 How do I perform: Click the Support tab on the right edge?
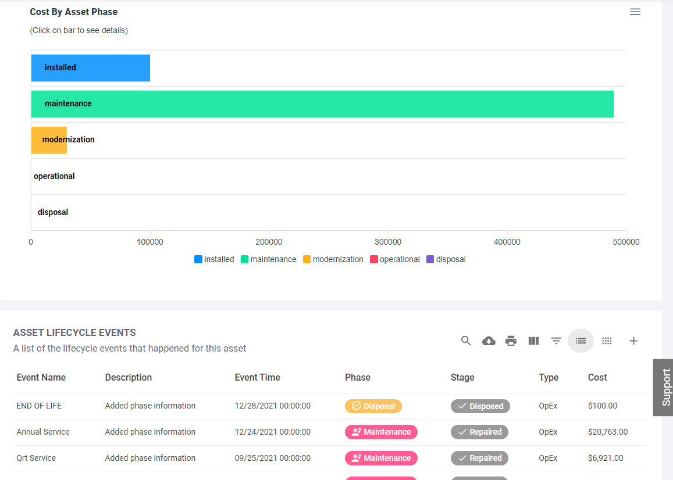(x=664, y=388)
